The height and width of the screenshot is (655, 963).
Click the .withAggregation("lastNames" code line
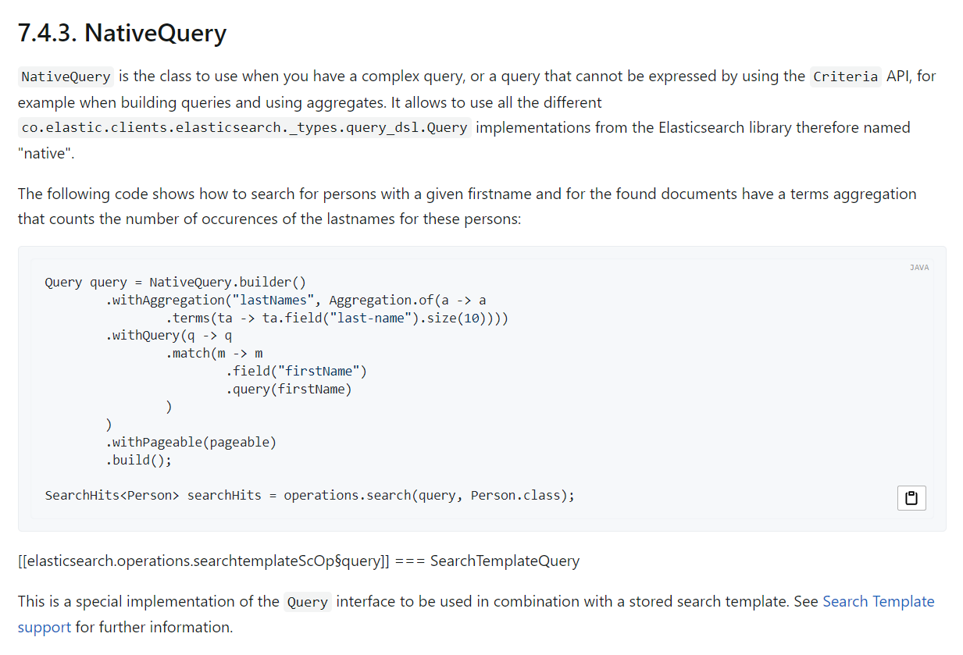[x=296, y=300]
